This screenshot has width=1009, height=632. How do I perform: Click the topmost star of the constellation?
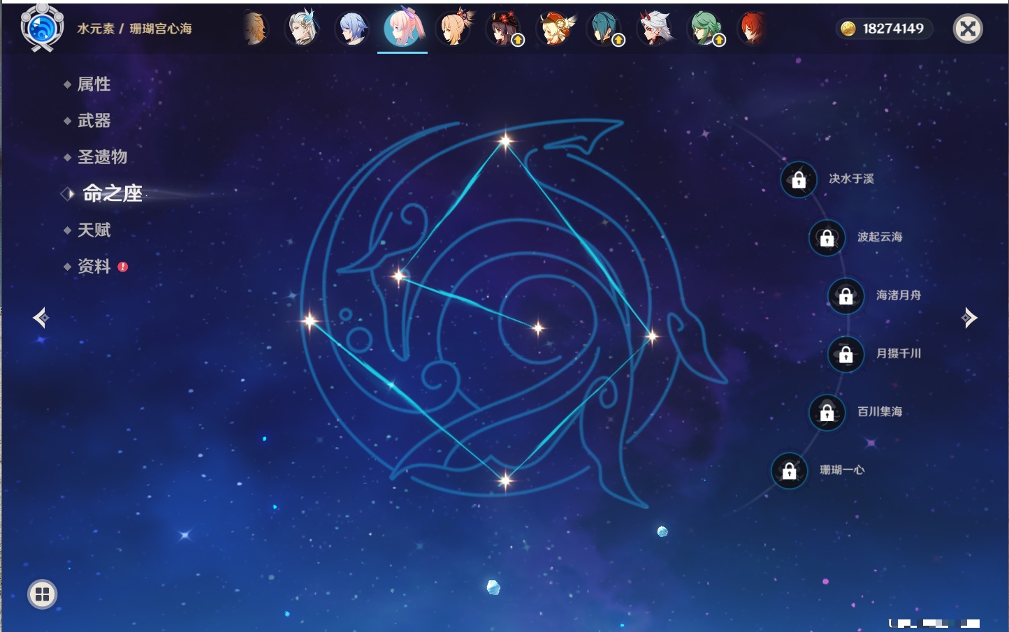[x=505, y=141]
